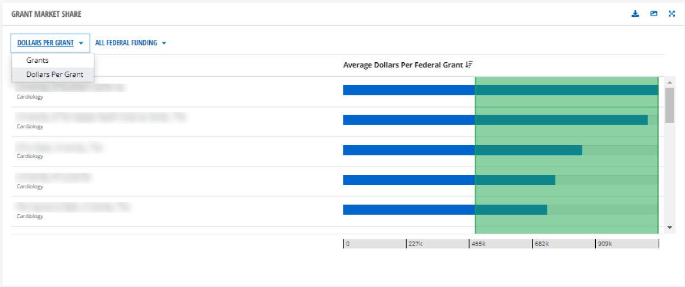This screenshot has height=287, width=685.
Task: Sort by Average Dollars Per Federal Grant icon
Action: point(469,65)
